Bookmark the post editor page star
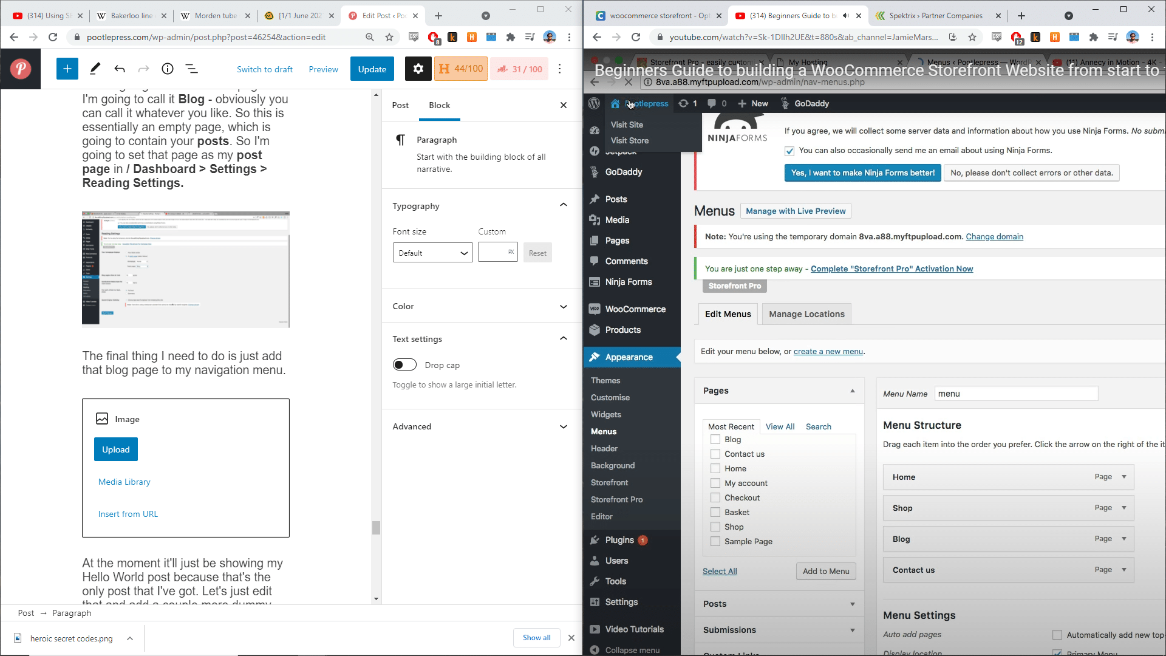1166x656 pixels. tap(389, 37)
